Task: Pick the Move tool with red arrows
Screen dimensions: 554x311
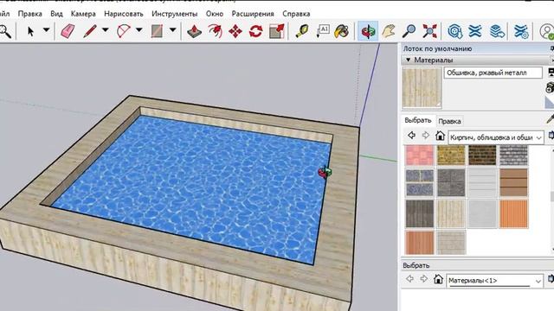Action: 235,31
